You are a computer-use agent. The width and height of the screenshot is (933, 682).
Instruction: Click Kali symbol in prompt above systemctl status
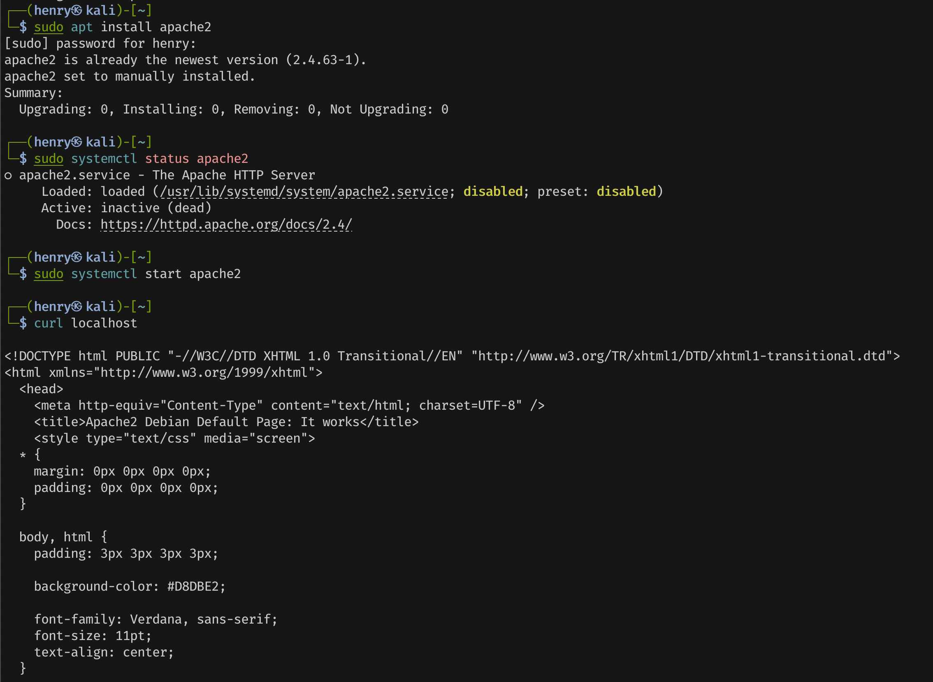[77, 142]
